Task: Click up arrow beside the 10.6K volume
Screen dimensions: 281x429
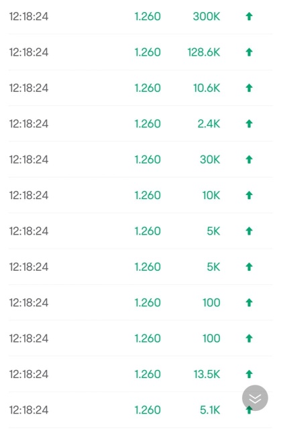Action: pyautogui.click(x=249, y=88)
